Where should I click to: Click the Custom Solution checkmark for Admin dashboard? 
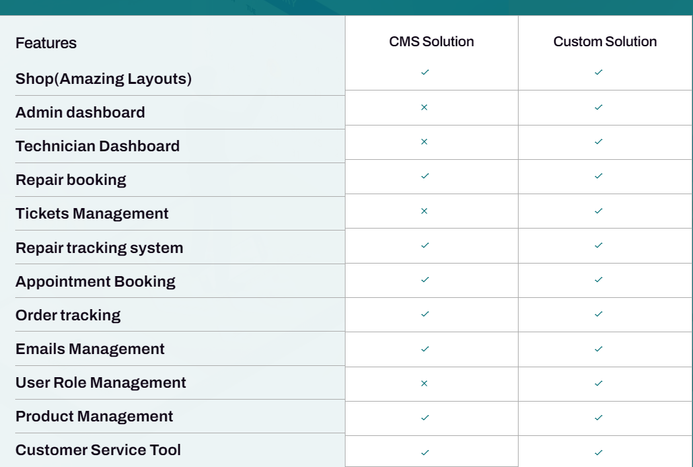599,107
